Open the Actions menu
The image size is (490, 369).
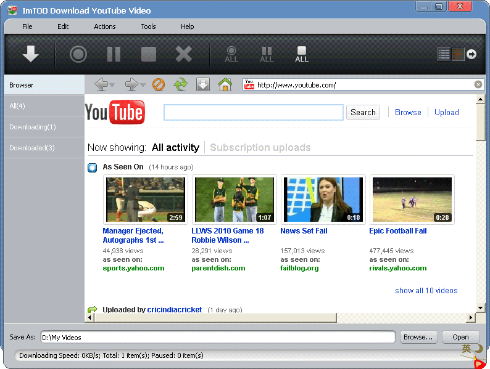pos(105,26)
